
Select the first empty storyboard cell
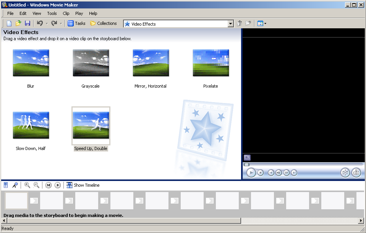pos(16,200)
